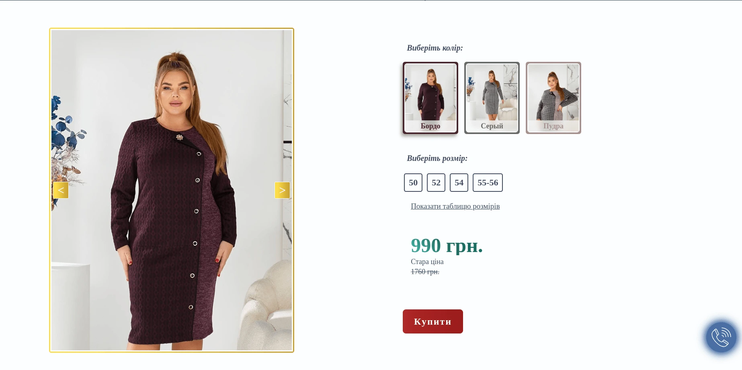Click the Виберіть розмір: heading
This screenshot has height=370, width=742.
tap(437, 159)
